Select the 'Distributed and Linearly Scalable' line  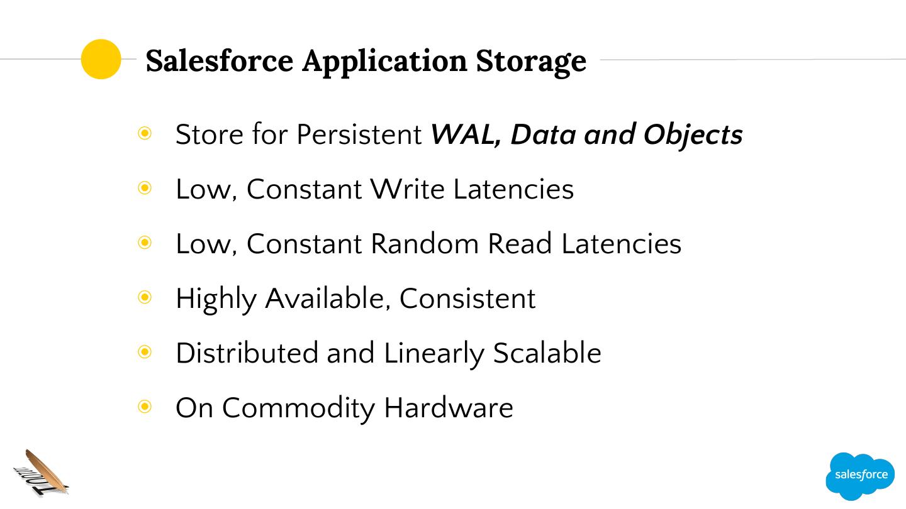coord(388,353)
